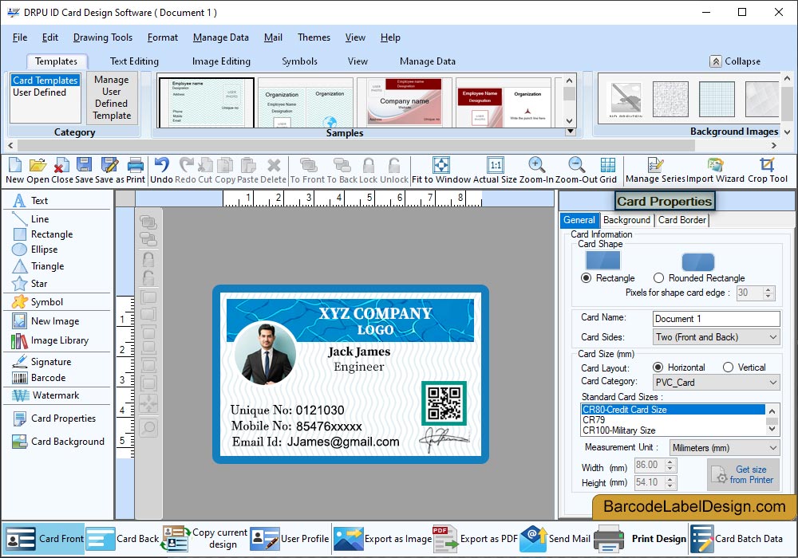Insert a Signature element

point(41,362)
